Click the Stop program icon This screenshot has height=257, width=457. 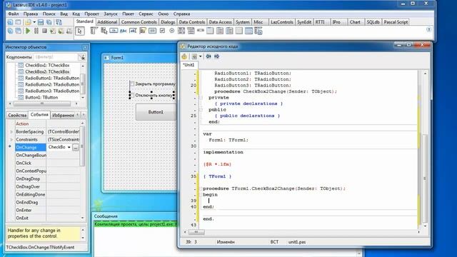[x=44, y=31]
